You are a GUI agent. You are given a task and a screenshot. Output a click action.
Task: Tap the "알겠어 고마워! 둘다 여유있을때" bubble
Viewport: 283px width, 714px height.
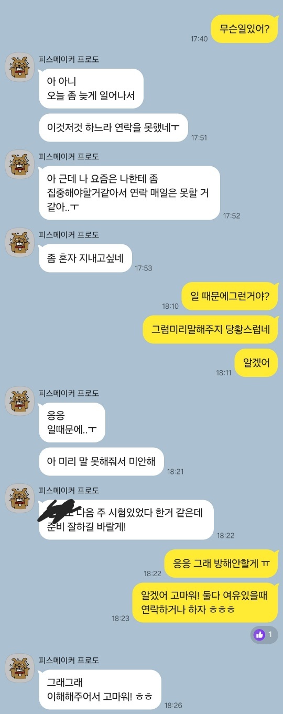pos(205,602)
